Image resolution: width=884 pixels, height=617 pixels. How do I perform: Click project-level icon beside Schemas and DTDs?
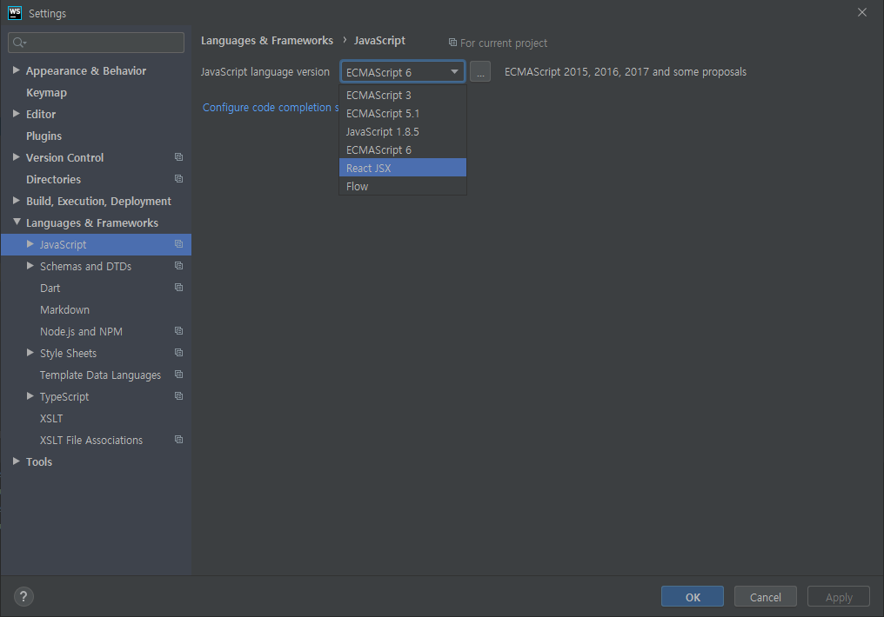pyautogui.click(x=178, y=266)
